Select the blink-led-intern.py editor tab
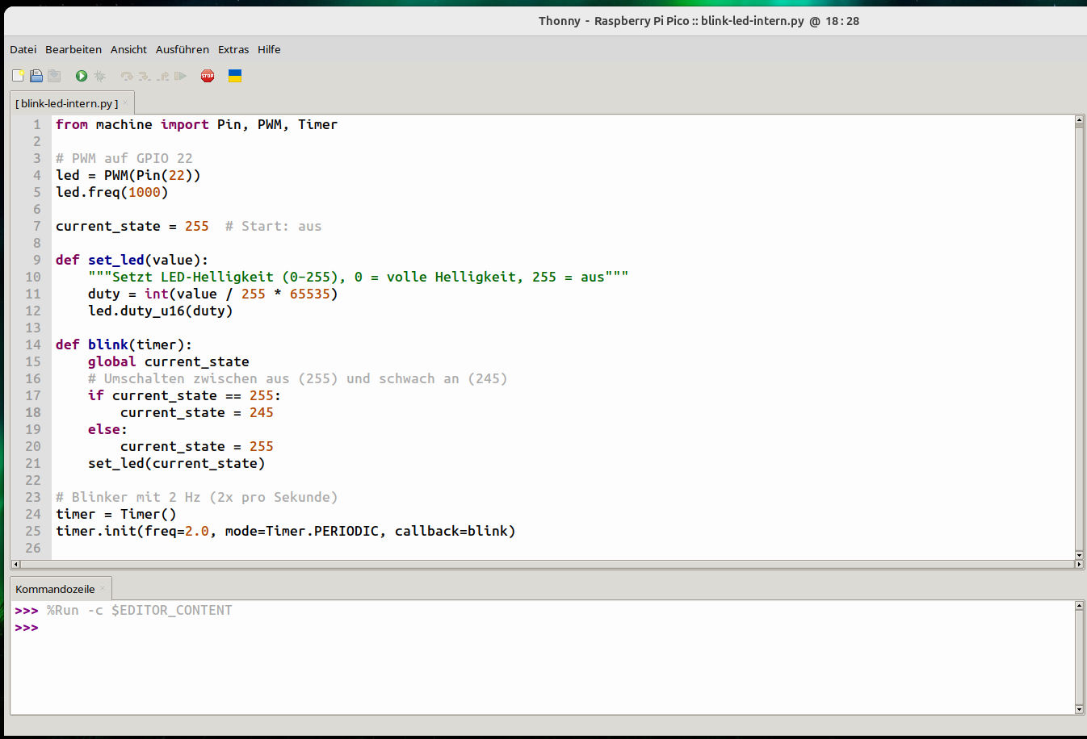1087x739 pixels. click(66, 103)
